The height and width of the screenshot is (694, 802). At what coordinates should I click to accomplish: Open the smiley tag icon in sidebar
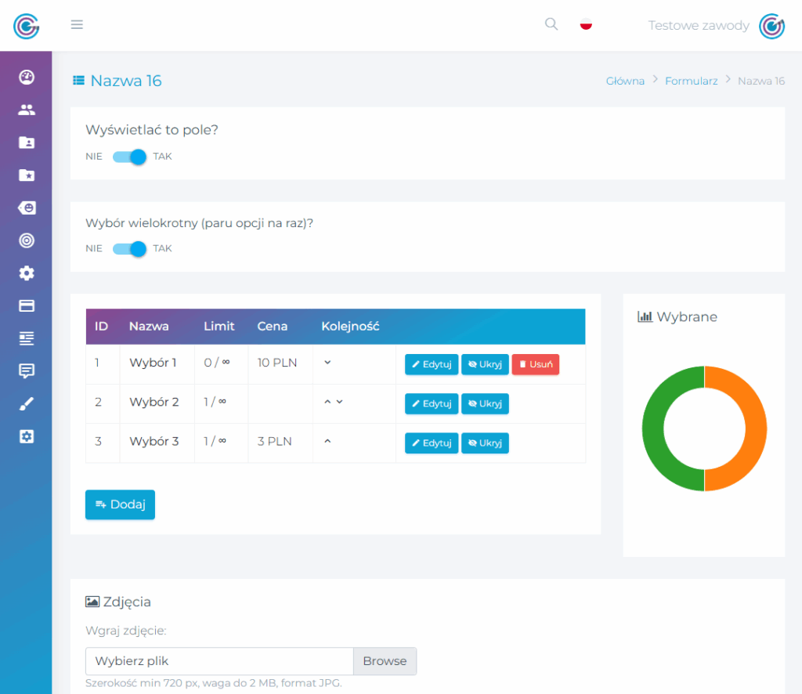(27, 208)
